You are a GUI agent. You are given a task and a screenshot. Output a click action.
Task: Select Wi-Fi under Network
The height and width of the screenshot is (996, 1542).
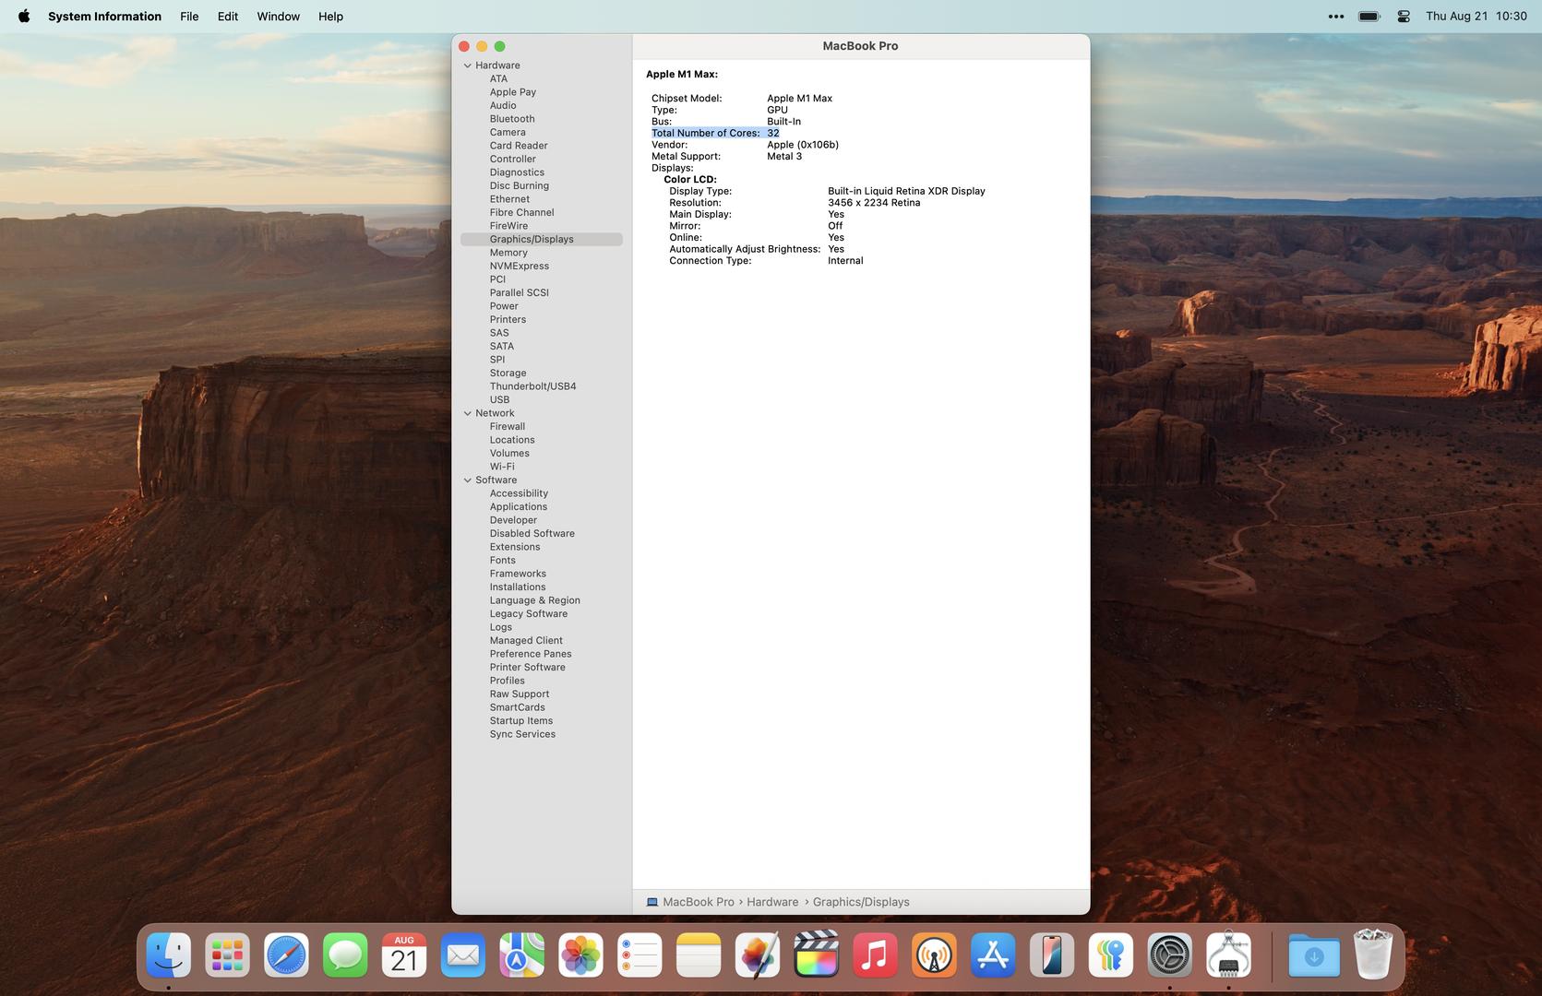pos(502,467)
